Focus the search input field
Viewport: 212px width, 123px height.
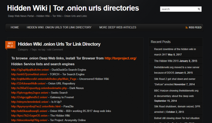click(x=178, y=9)
